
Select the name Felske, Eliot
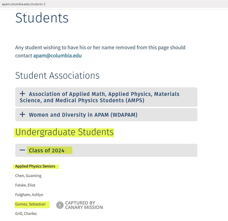pos(25,185)
